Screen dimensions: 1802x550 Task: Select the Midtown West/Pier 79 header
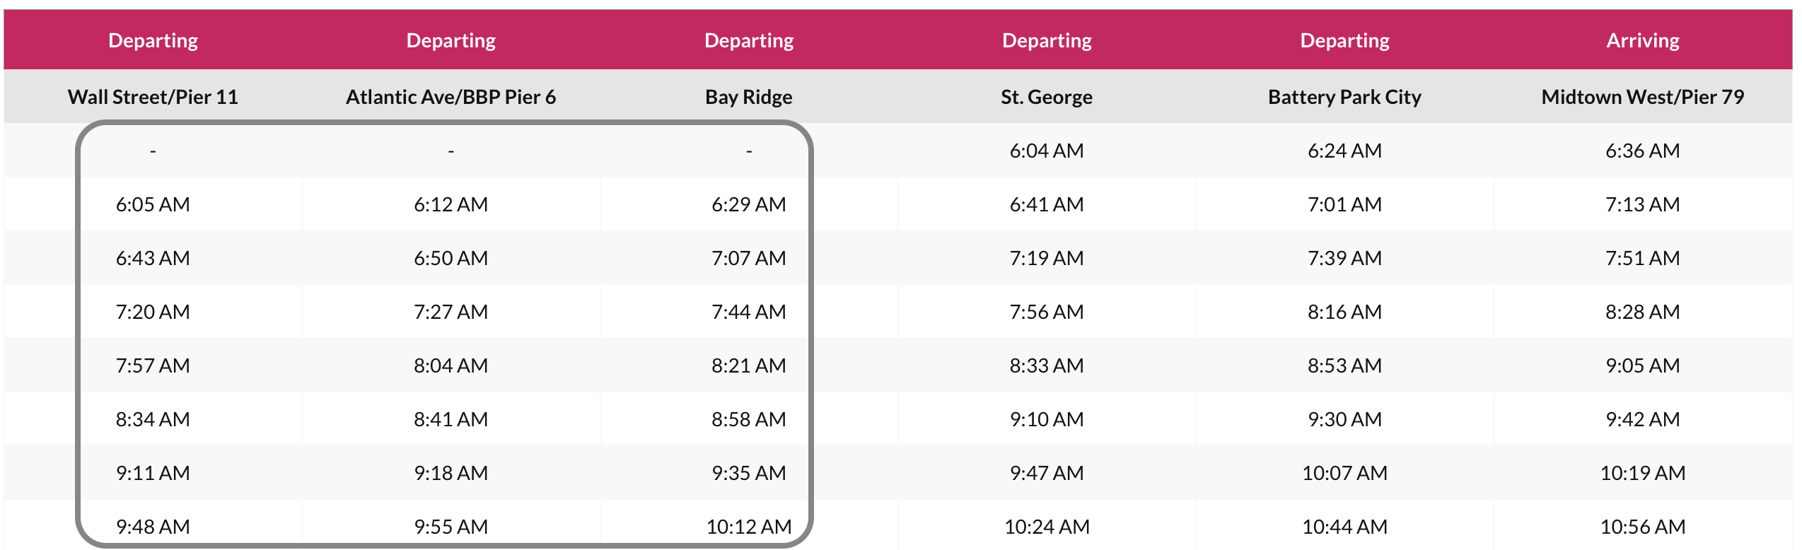[1642, 97]
